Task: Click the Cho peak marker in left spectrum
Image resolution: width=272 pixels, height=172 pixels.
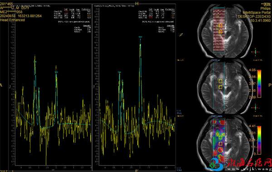Action: (35, 62)
